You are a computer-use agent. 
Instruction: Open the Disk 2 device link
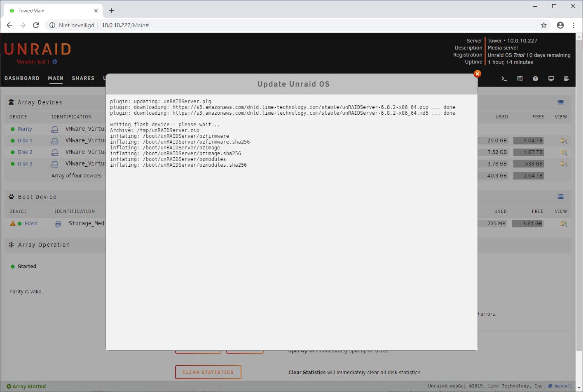(25, 152)
